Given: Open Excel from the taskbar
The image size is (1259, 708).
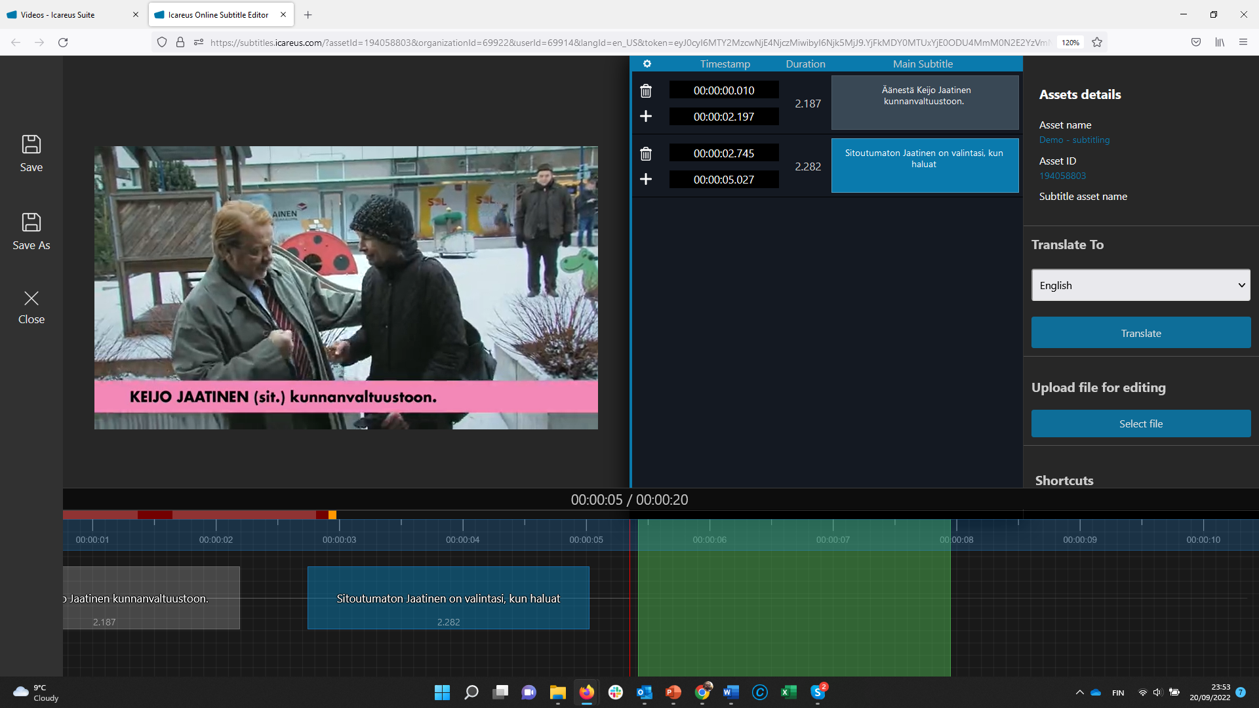Looking at the screenshot, I should [788, 692].
